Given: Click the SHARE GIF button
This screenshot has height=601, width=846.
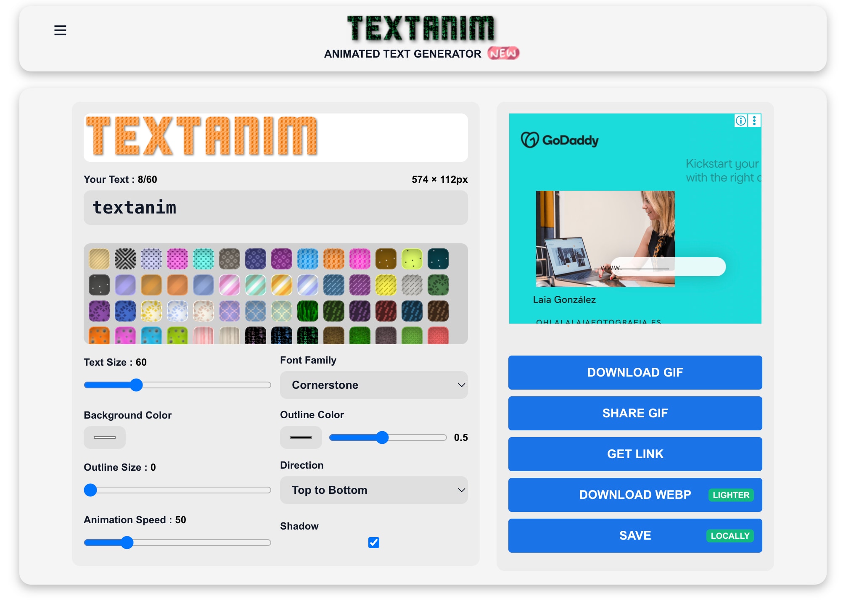Looking at the screenshot, I should 634,413.
